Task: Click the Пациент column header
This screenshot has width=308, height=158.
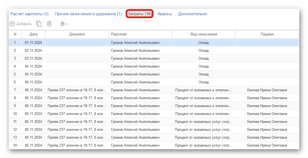Action: (267, 34)
